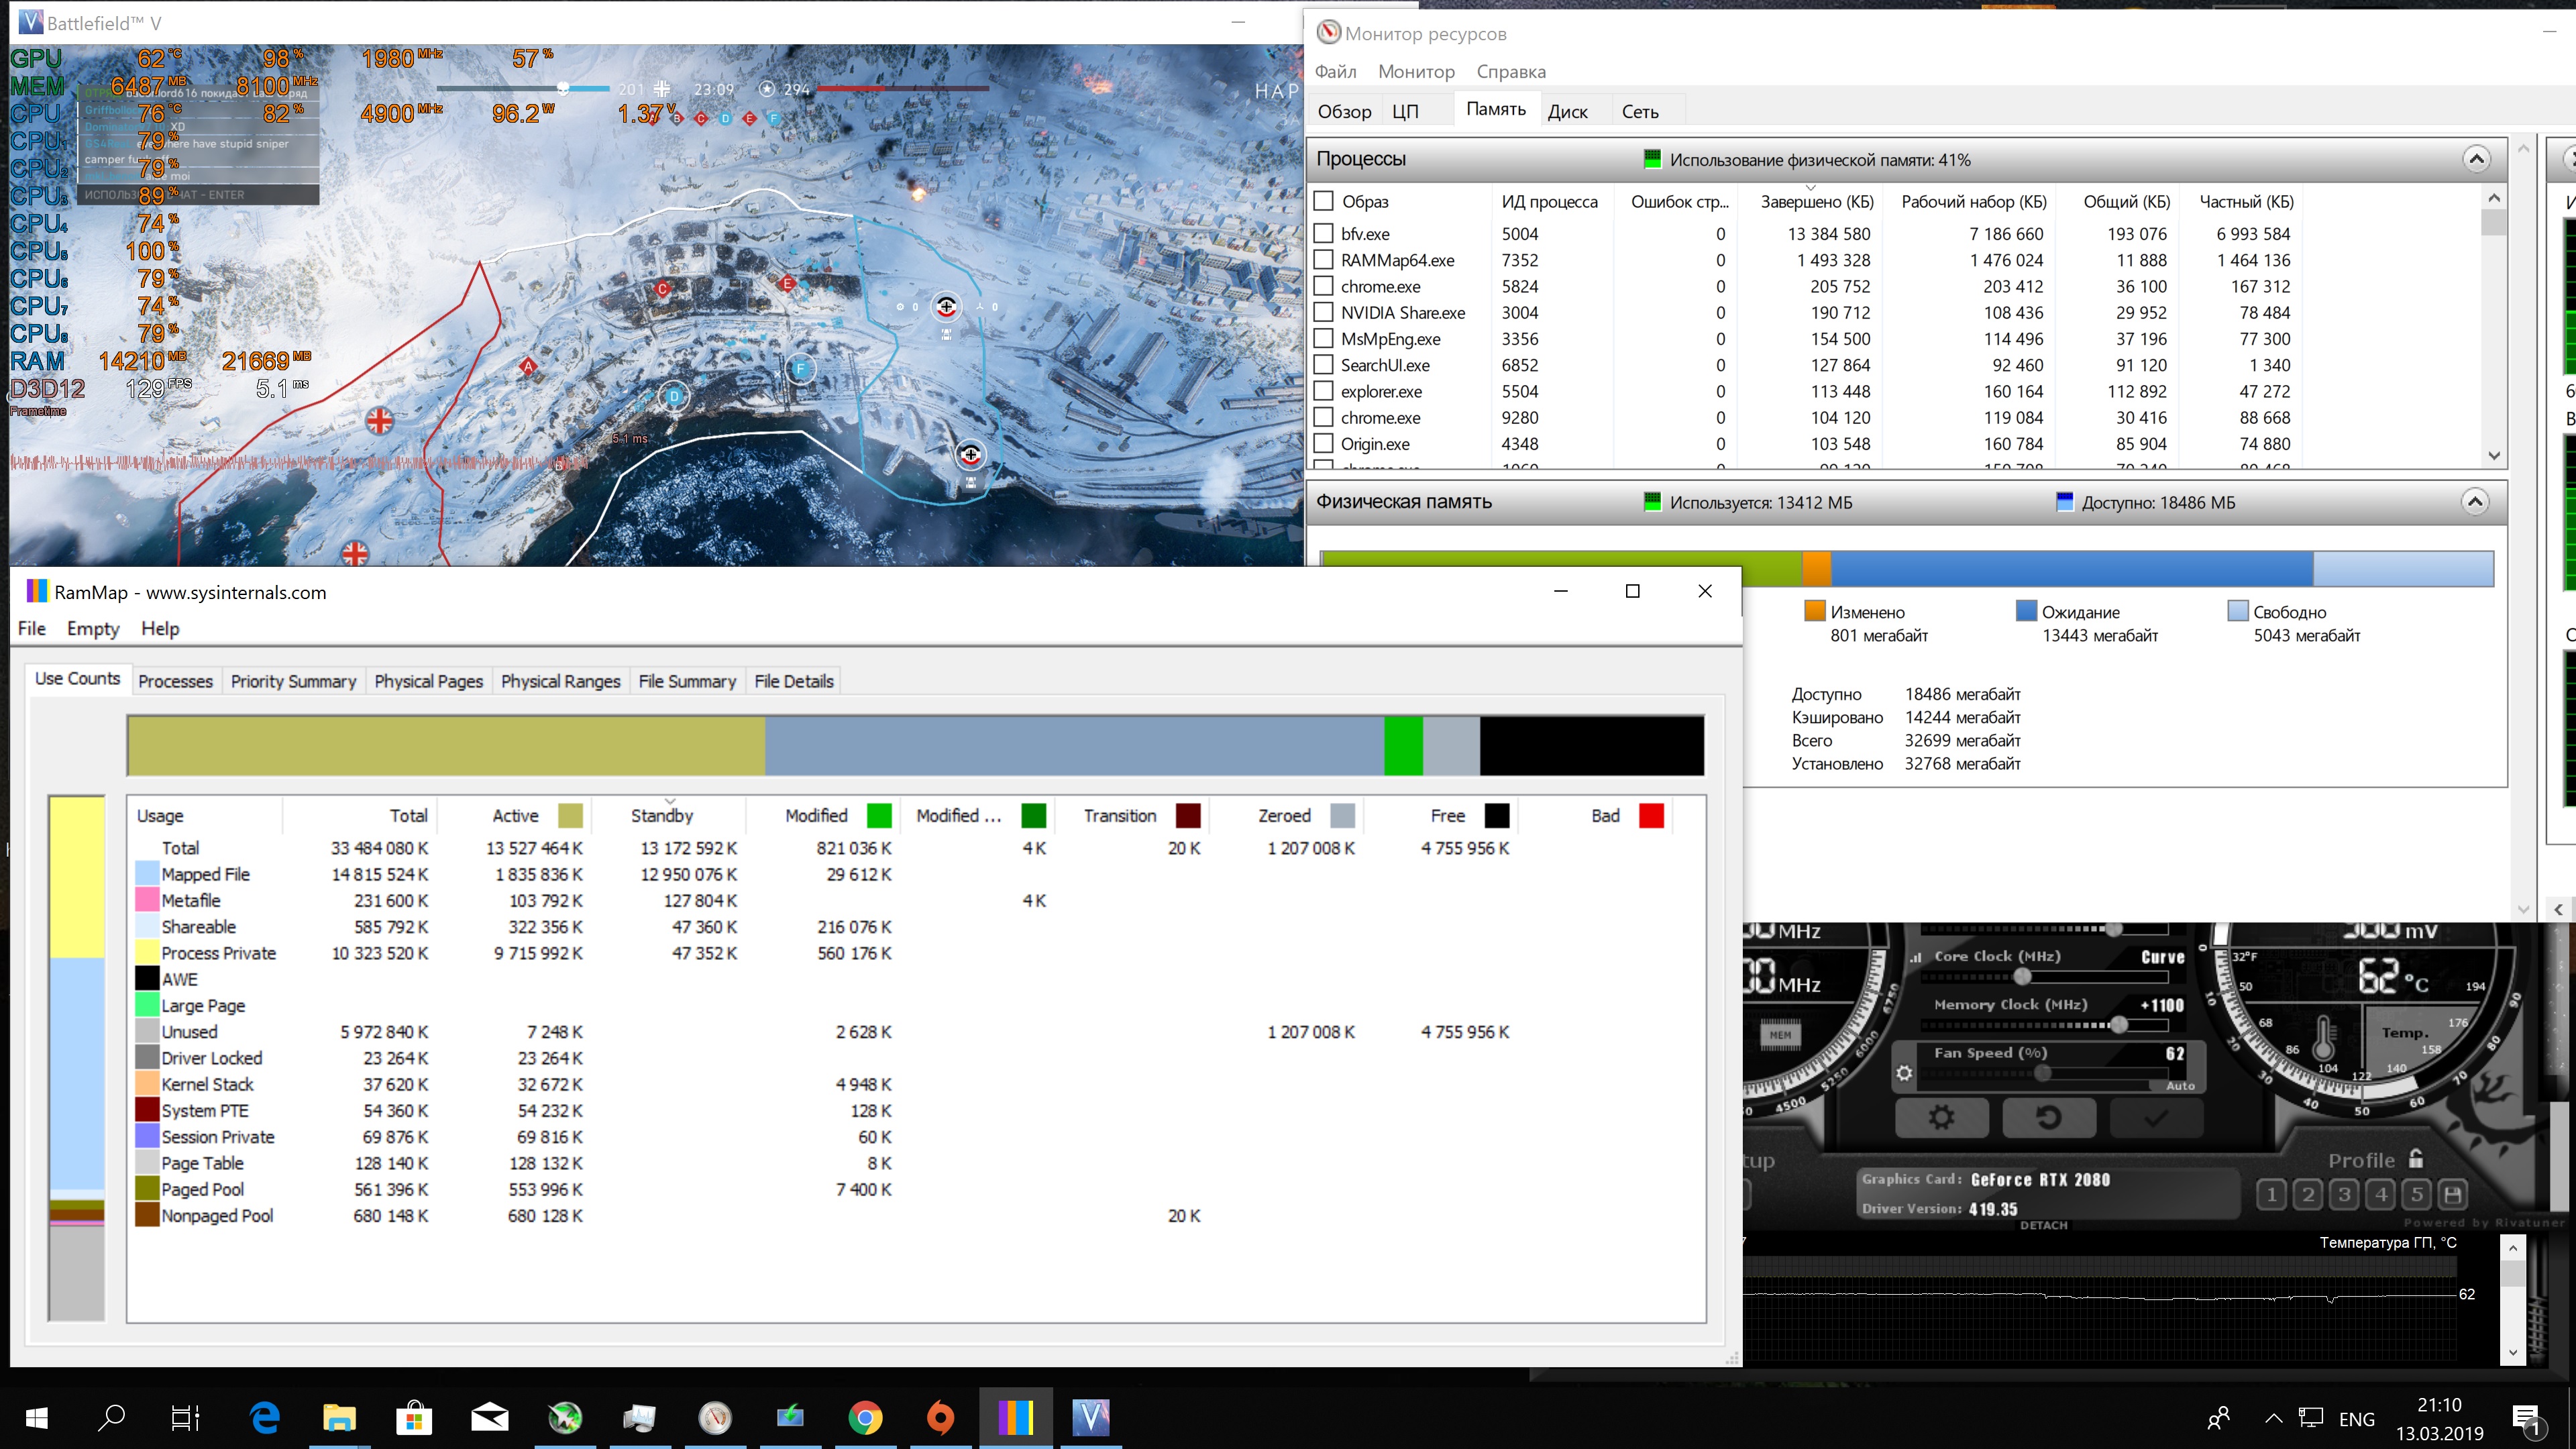Click DETACH on Afterburner panel
Viewport: 2576px width, 1449px height.
point(2043,1225)
